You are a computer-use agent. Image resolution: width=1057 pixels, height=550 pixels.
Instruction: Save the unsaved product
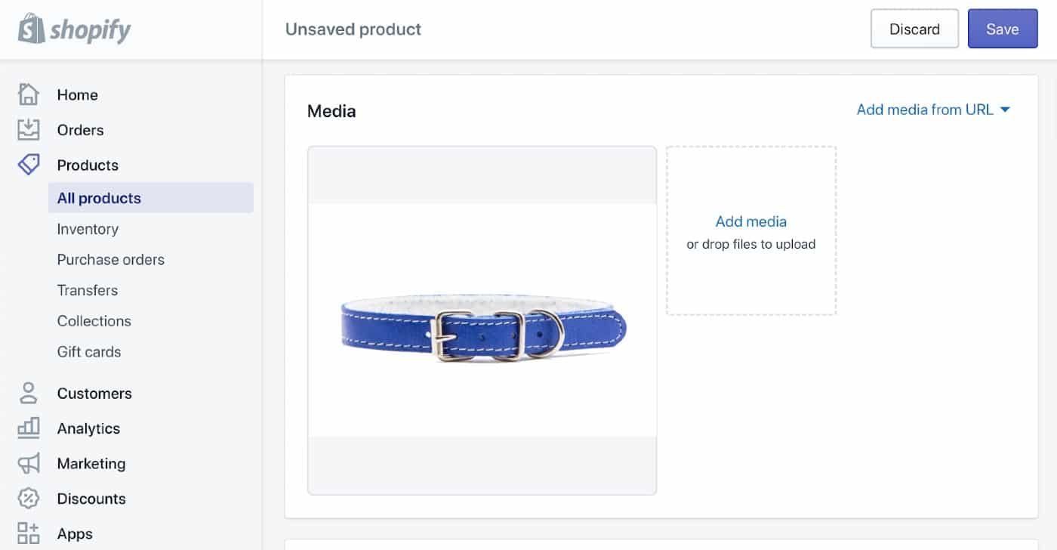(1003, 29)
